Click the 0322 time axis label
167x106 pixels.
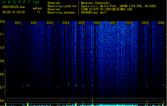(x=34, y=23)
